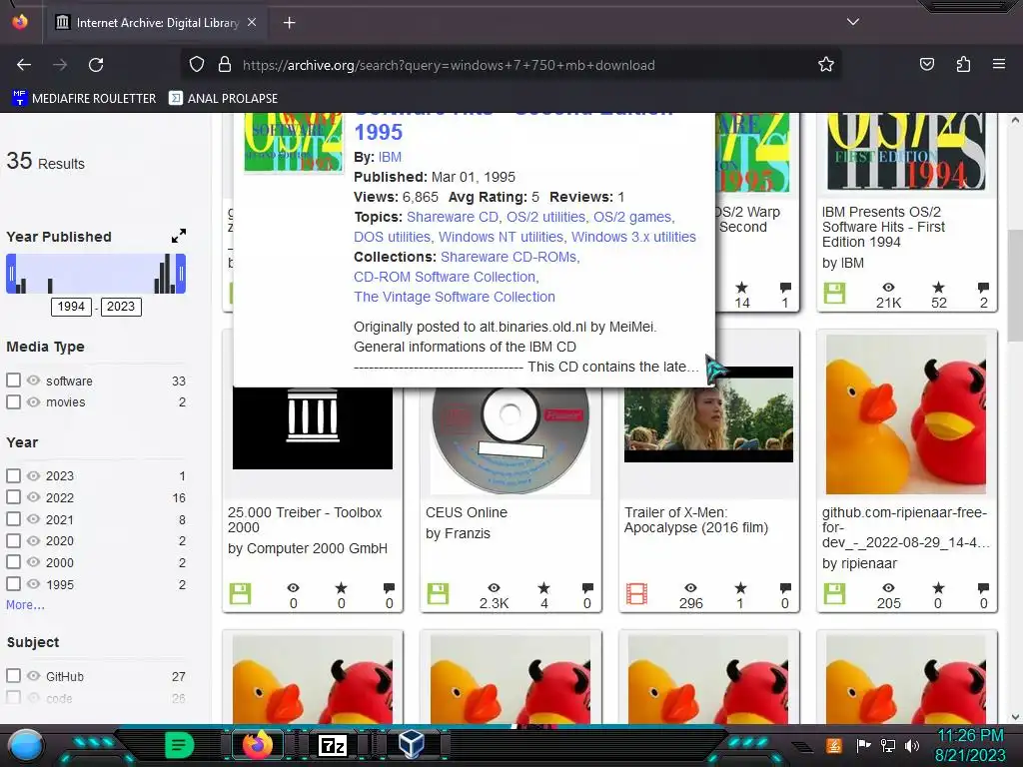Toggle the eye icon next to software
This screenshot has width=1023, height=767.
tap(33, 381)
